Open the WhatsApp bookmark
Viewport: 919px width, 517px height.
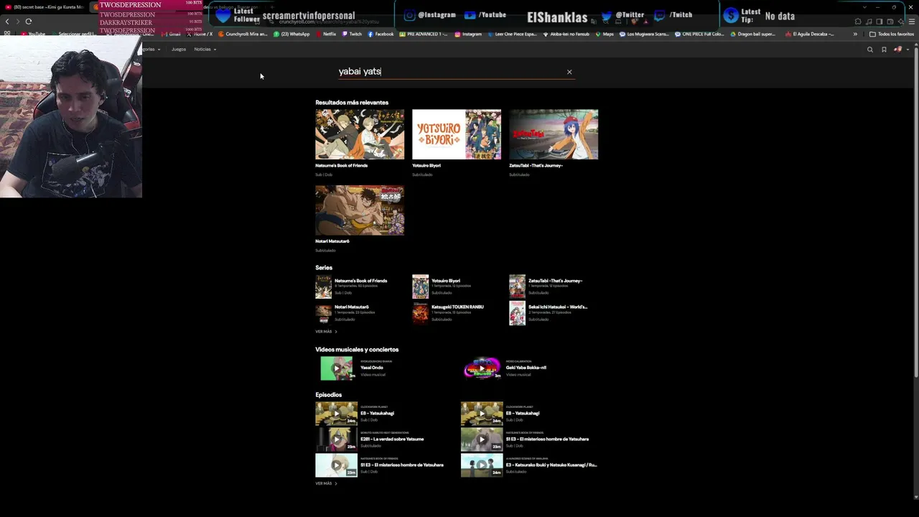click(291, 34)
